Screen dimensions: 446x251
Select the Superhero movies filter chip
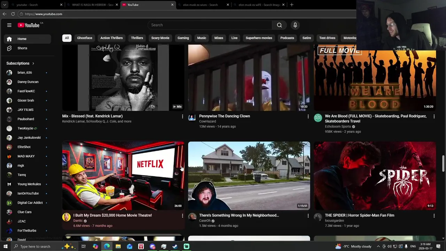[259, 38]
